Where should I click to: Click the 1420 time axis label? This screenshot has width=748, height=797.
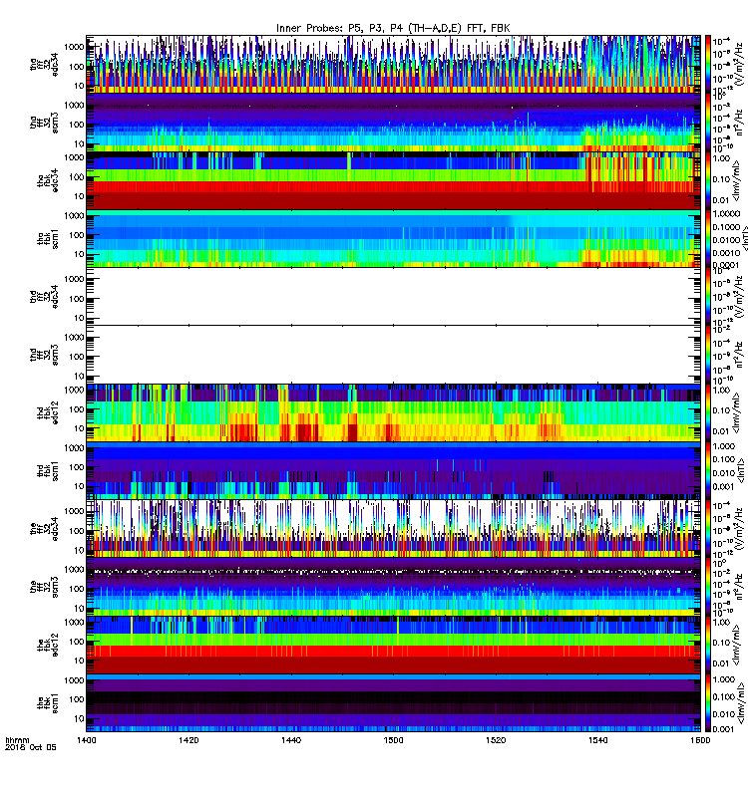tap(188, 740)
